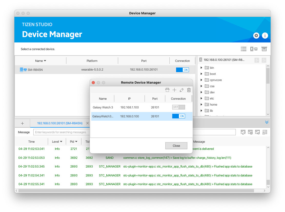Click IP 192.168.1.100 cell
The image size is (285, 212).
[x=130, y=107]
